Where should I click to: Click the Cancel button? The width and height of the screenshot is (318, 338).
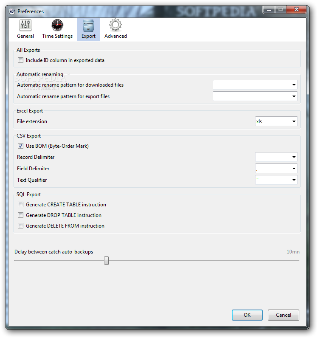coord(283,315)
